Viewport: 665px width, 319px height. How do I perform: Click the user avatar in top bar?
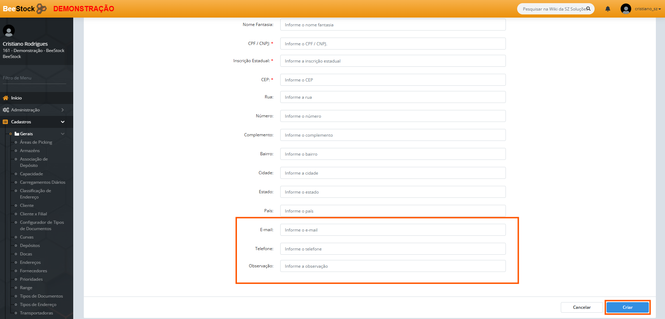click(x=626, y=9)
